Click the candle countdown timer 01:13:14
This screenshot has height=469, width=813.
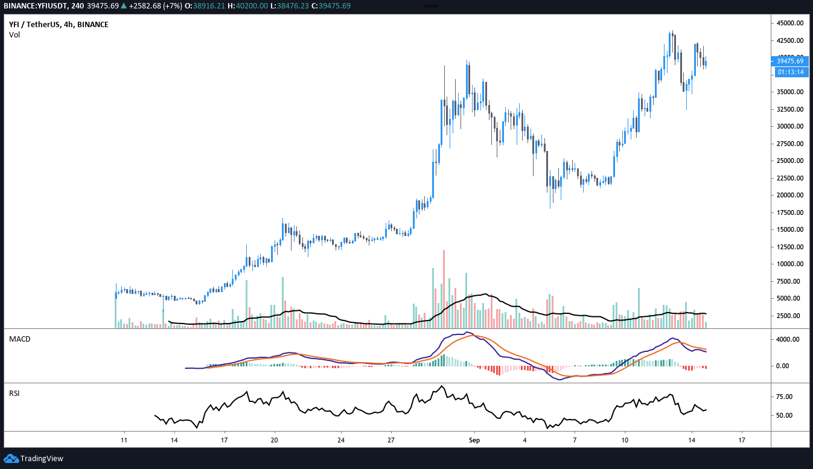click(790, 72)
